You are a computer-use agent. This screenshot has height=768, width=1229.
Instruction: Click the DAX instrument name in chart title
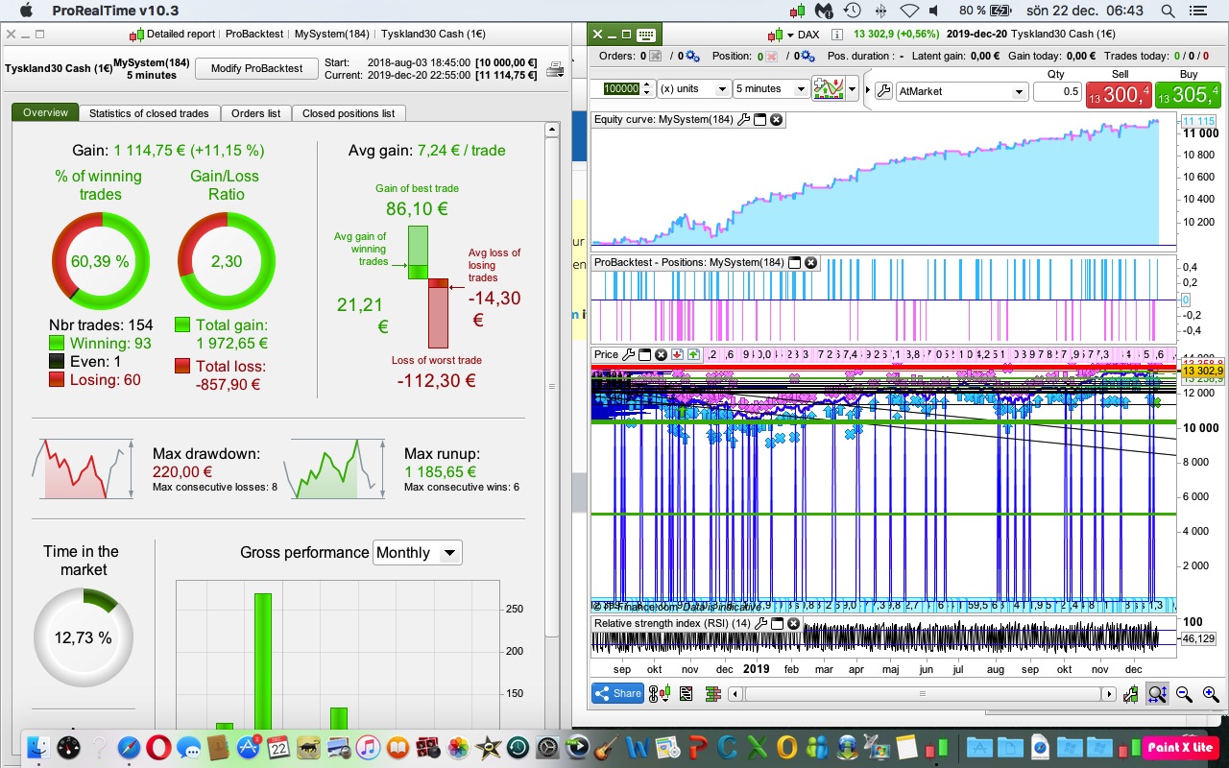808,35
